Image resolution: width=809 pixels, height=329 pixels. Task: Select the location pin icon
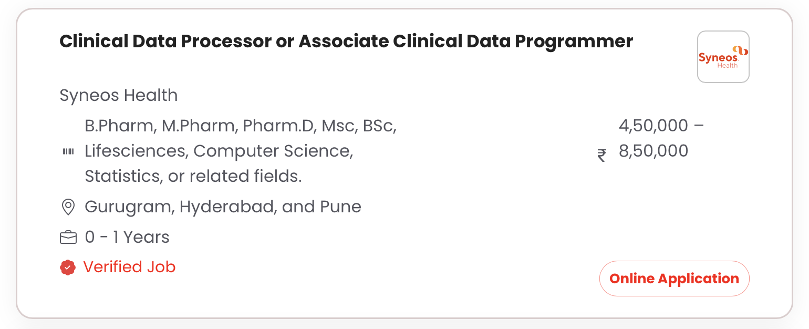point(68,207)
